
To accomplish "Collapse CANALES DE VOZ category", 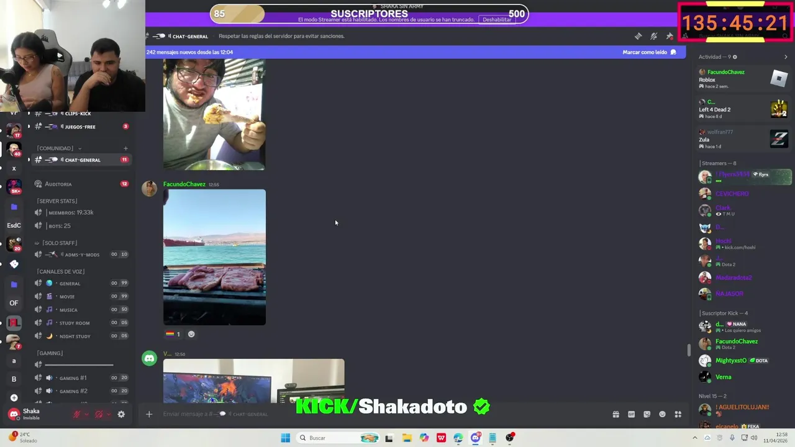I will tap(60, 271).
